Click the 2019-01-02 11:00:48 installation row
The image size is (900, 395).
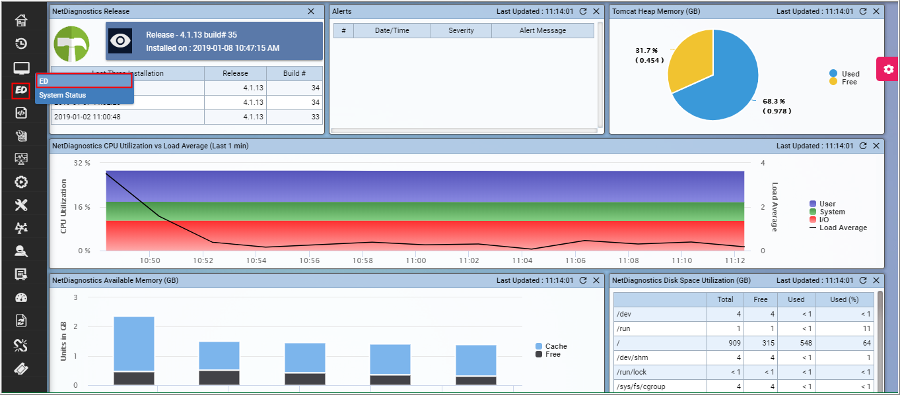187,117
